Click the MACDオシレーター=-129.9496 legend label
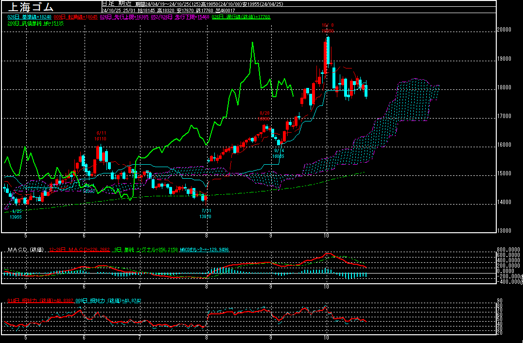Screen dimensions: 523x343 (204, 250)
